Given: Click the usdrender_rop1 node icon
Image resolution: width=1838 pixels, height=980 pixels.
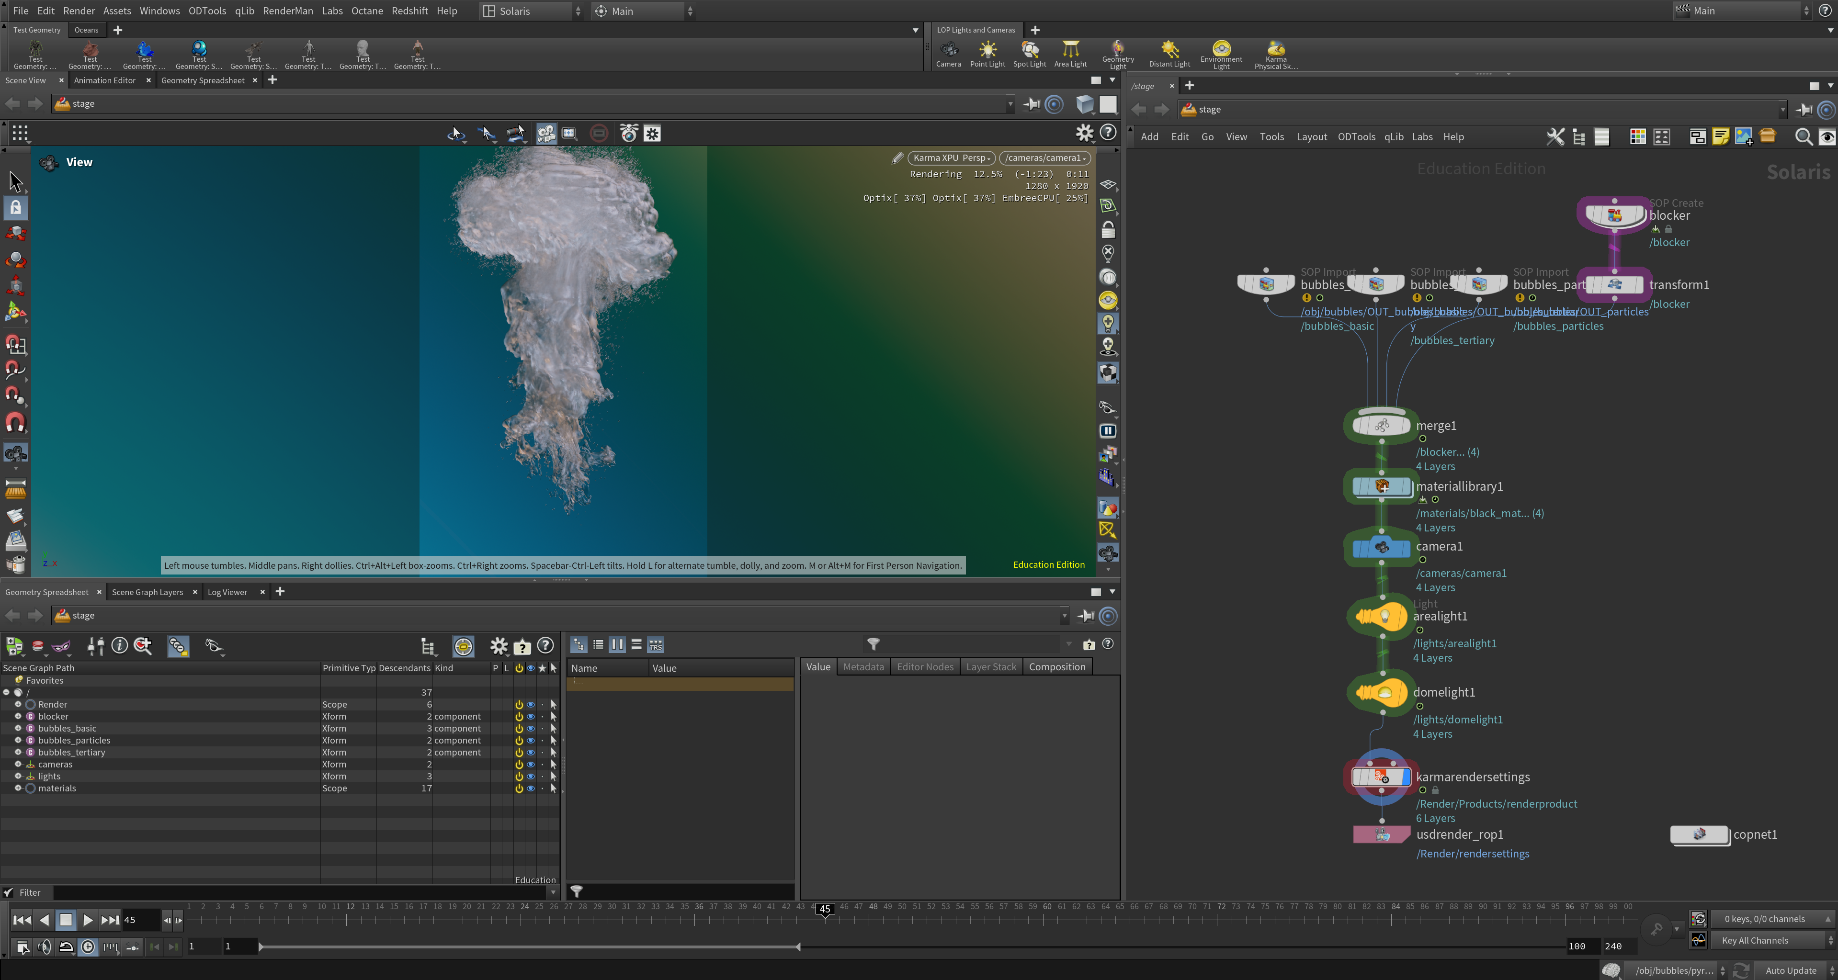Looking at the screenshot, I should (1381, 834).
